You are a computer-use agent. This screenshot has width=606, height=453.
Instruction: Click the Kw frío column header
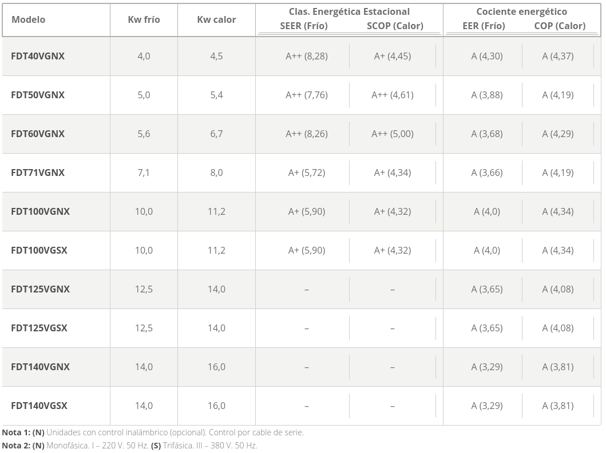click(x=144, y=19)
